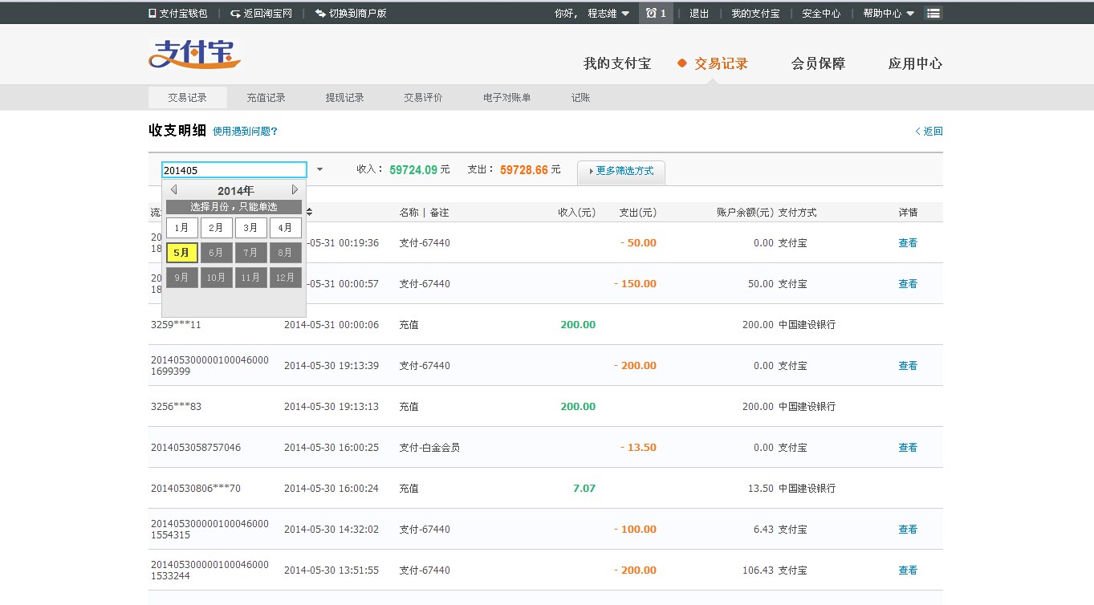
Task: Click the 支付宝钱包 phone icon link
Action: pos(178,14)
